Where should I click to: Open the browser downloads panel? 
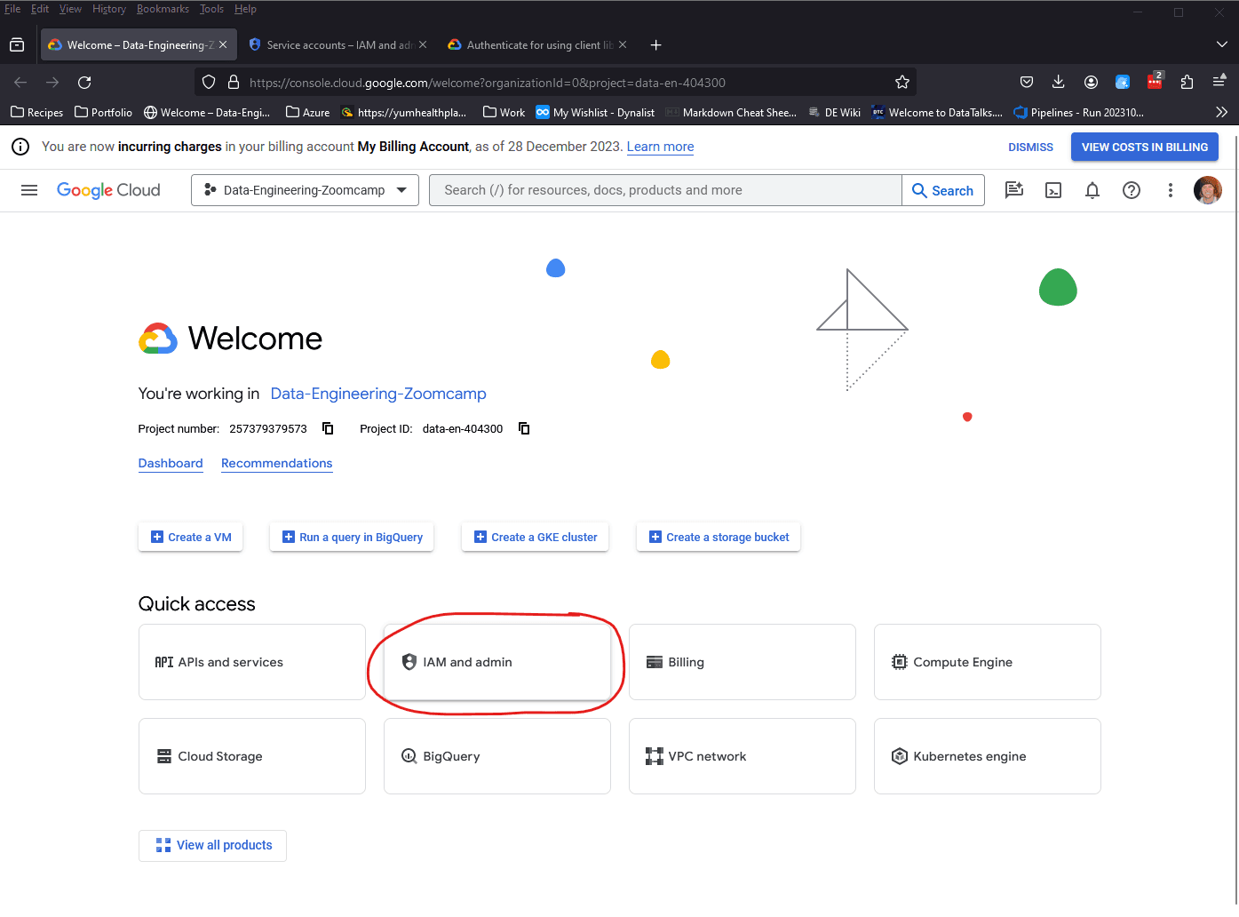click(x=1059, y=83)
